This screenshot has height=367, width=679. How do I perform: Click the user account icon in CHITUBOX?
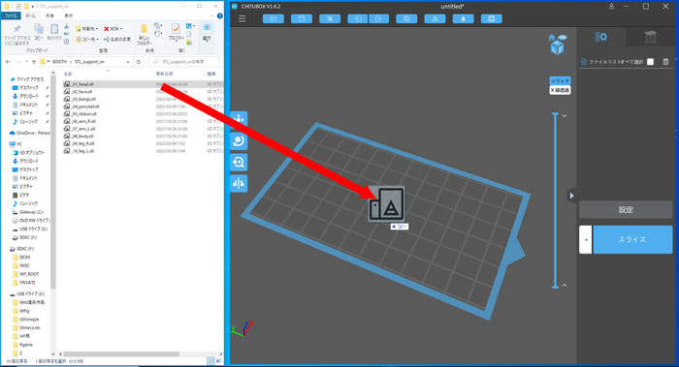pos(611,7)
